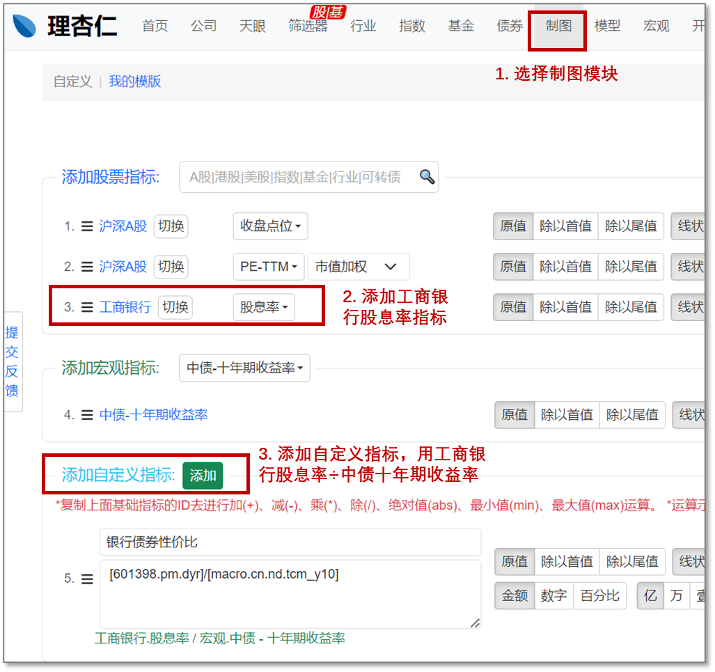Open the 债券 nav item
Image resolution: width=715 pixels, height=672 pixels.
(x=510, y=26)
